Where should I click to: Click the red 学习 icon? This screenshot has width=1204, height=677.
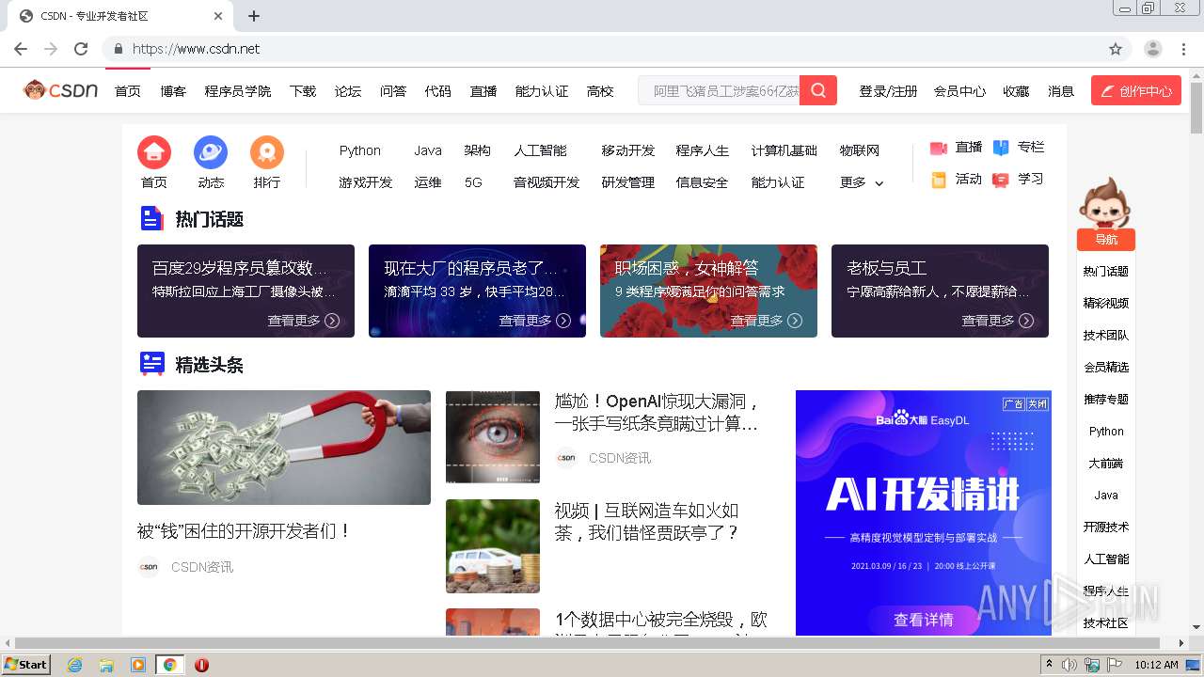pos(1001,180)
